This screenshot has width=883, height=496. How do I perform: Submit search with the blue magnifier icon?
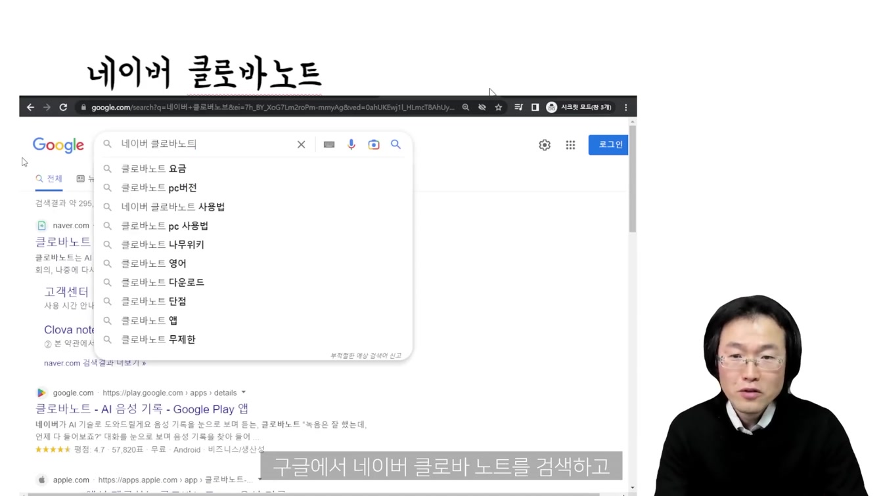[396, 144]
